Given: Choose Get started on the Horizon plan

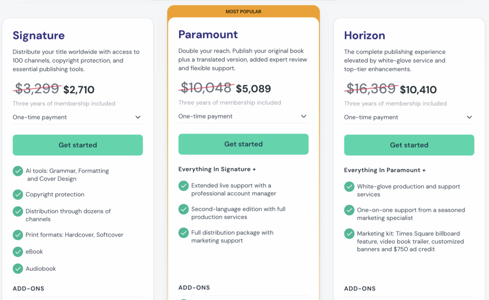Looking at the screenshot, I should (x=409, y=145).
